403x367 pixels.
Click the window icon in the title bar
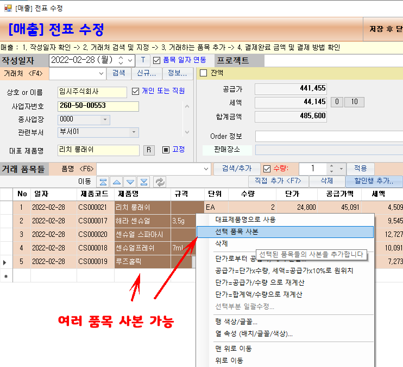click(x=8, y=8)
